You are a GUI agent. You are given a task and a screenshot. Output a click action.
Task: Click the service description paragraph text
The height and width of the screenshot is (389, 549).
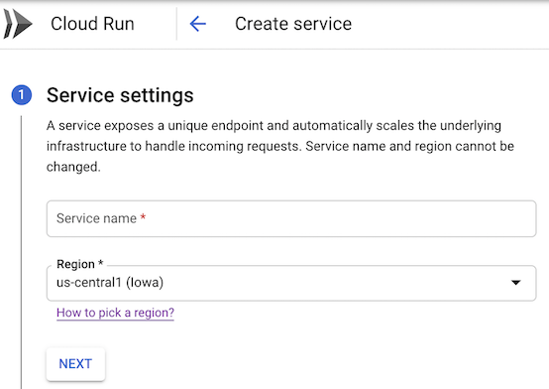click(x=280, y=146)
